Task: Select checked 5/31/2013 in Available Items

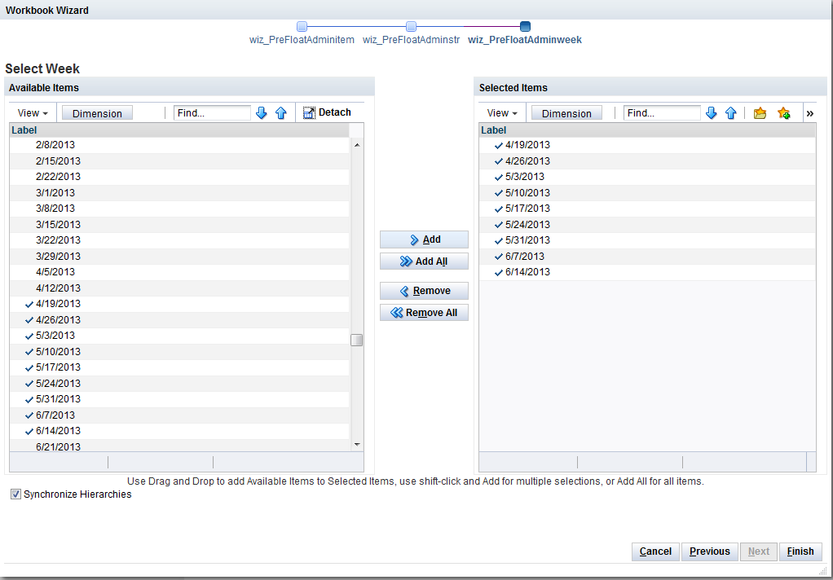Action: point(179,399)
